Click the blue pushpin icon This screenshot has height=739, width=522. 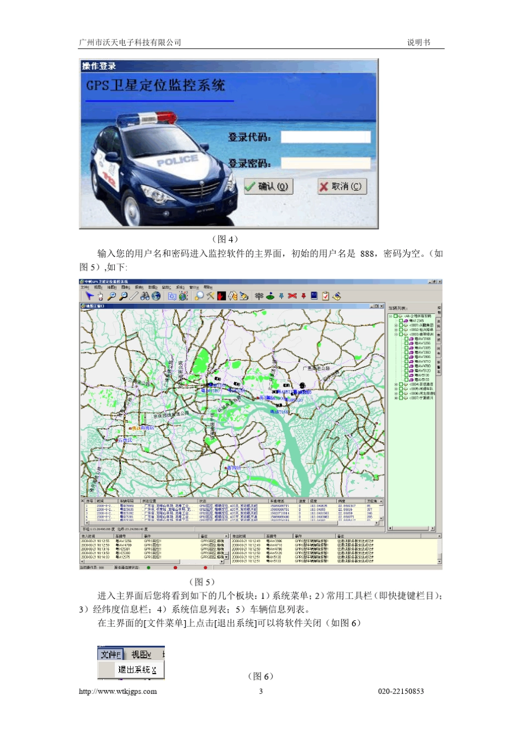(281, 296)
